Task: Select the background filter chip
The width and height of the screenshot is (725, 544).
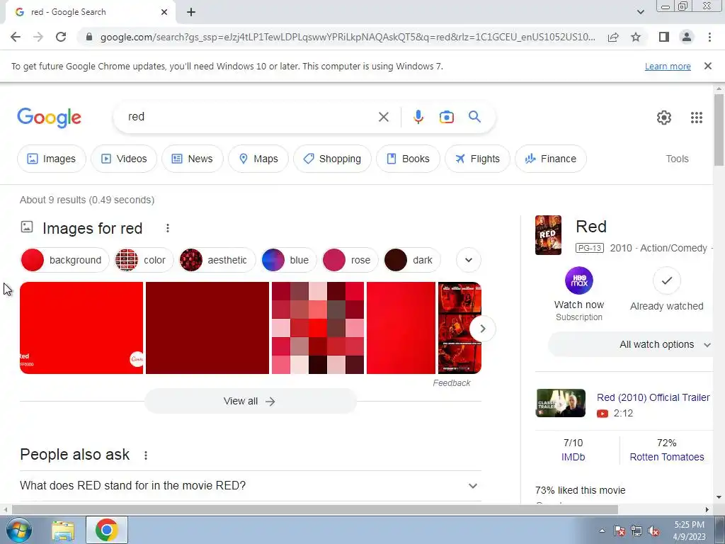Action: click(64, 260)
